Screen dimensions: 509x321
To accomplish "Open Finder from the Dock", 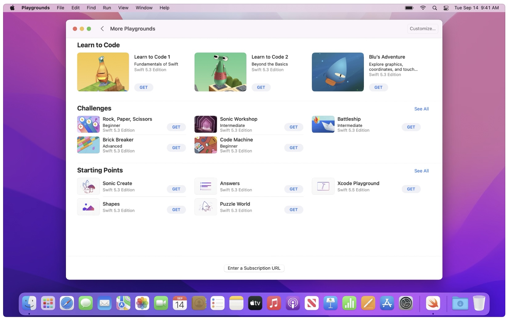I will click(x=29, y=303).
